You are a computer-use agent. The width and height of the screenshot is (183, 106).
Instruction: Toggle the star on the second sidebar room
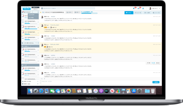pyautogui.click(x=38, y=22)
